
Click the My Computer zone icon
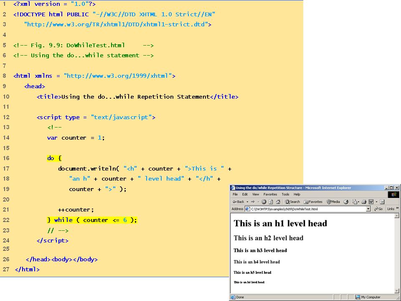pos(358,297)
